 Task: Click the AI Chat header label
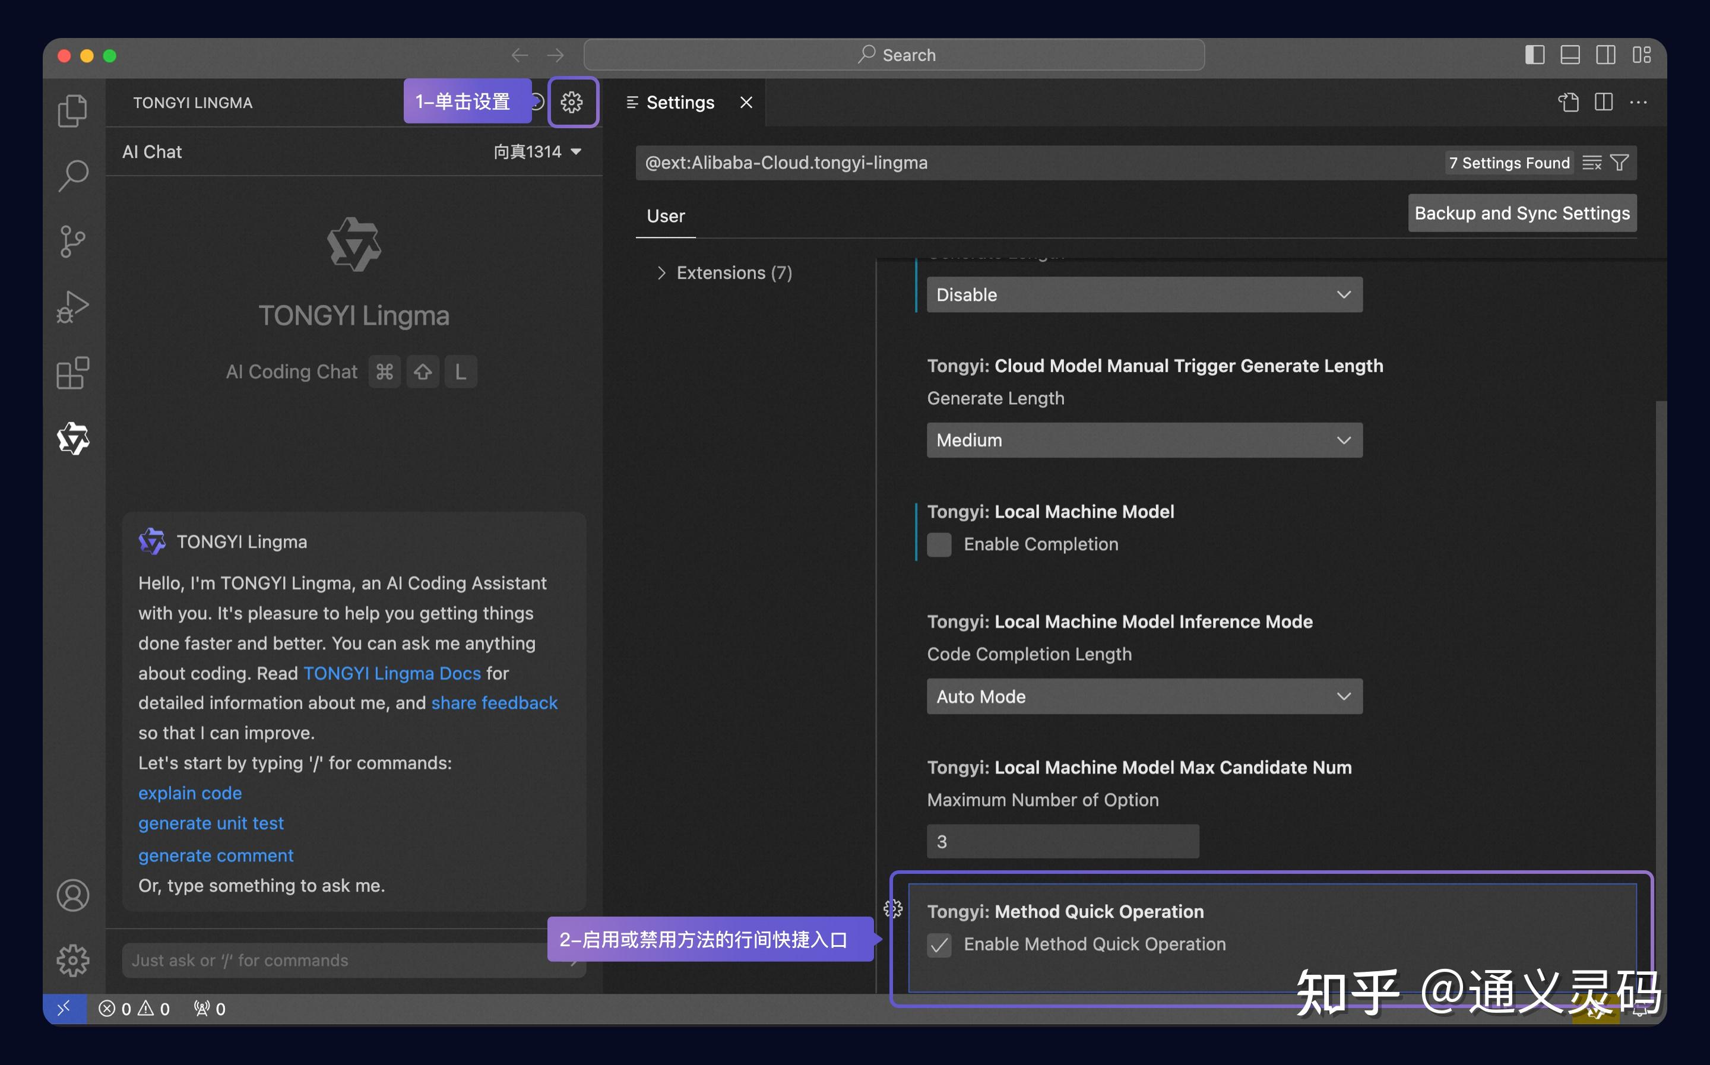point(152,152)
